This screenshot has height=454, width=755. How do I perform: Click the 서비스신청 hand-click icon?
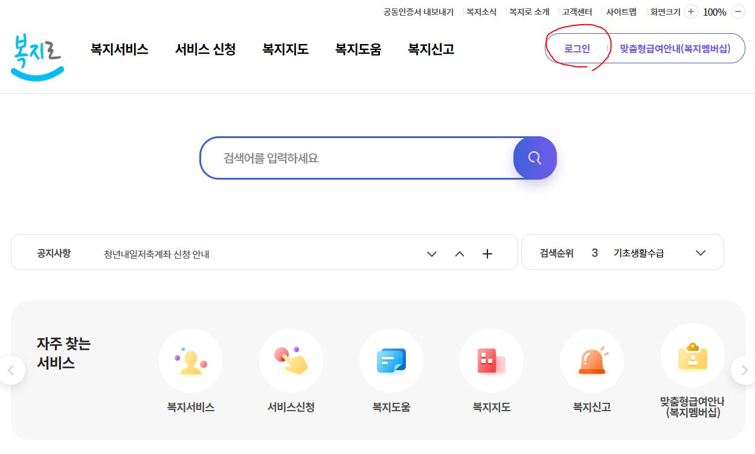(291, 360)
